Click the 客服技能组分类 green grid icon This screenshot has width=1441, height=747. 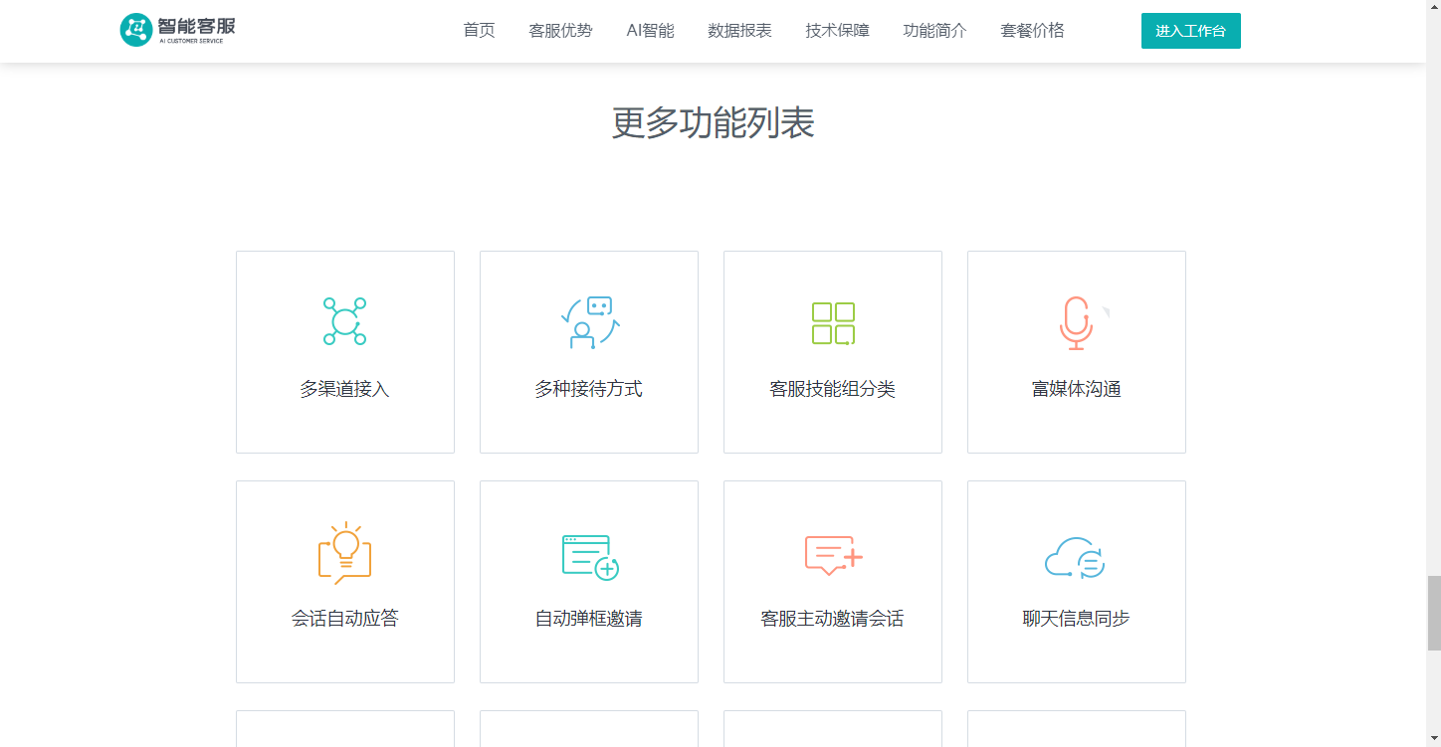pyautogui.click(x=833, y=323)
